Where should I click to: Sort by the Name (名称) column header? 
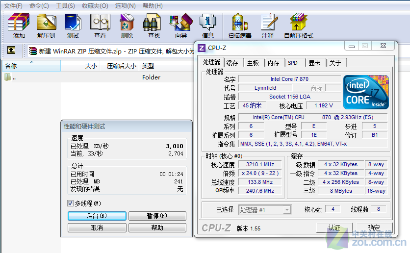click(31, 66)
